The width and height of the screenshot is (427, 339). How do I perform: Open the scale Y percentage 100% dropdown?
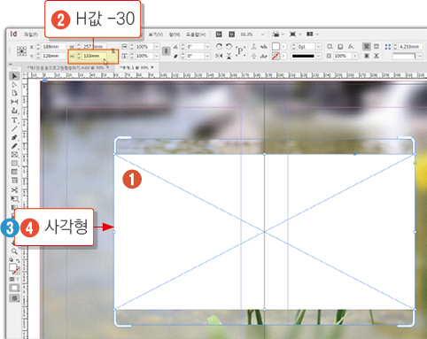coord(157,56)
